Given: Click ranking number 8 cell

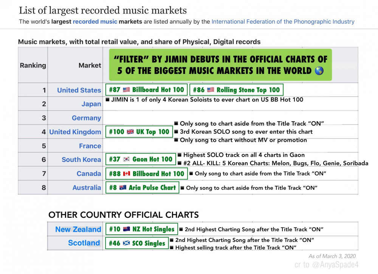Looking at the screenshot, I should pos(33,188).
